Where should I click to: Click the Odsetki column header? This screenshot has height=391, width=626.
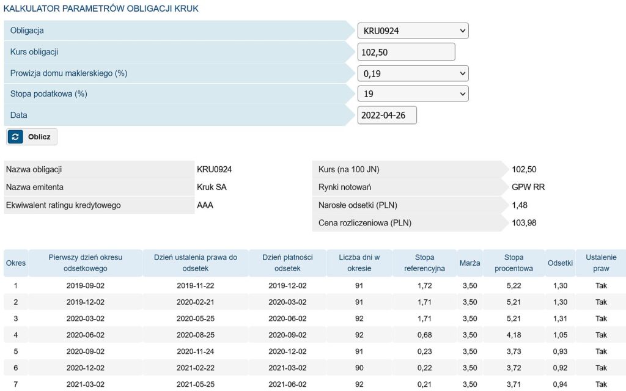tap(560, 263)
